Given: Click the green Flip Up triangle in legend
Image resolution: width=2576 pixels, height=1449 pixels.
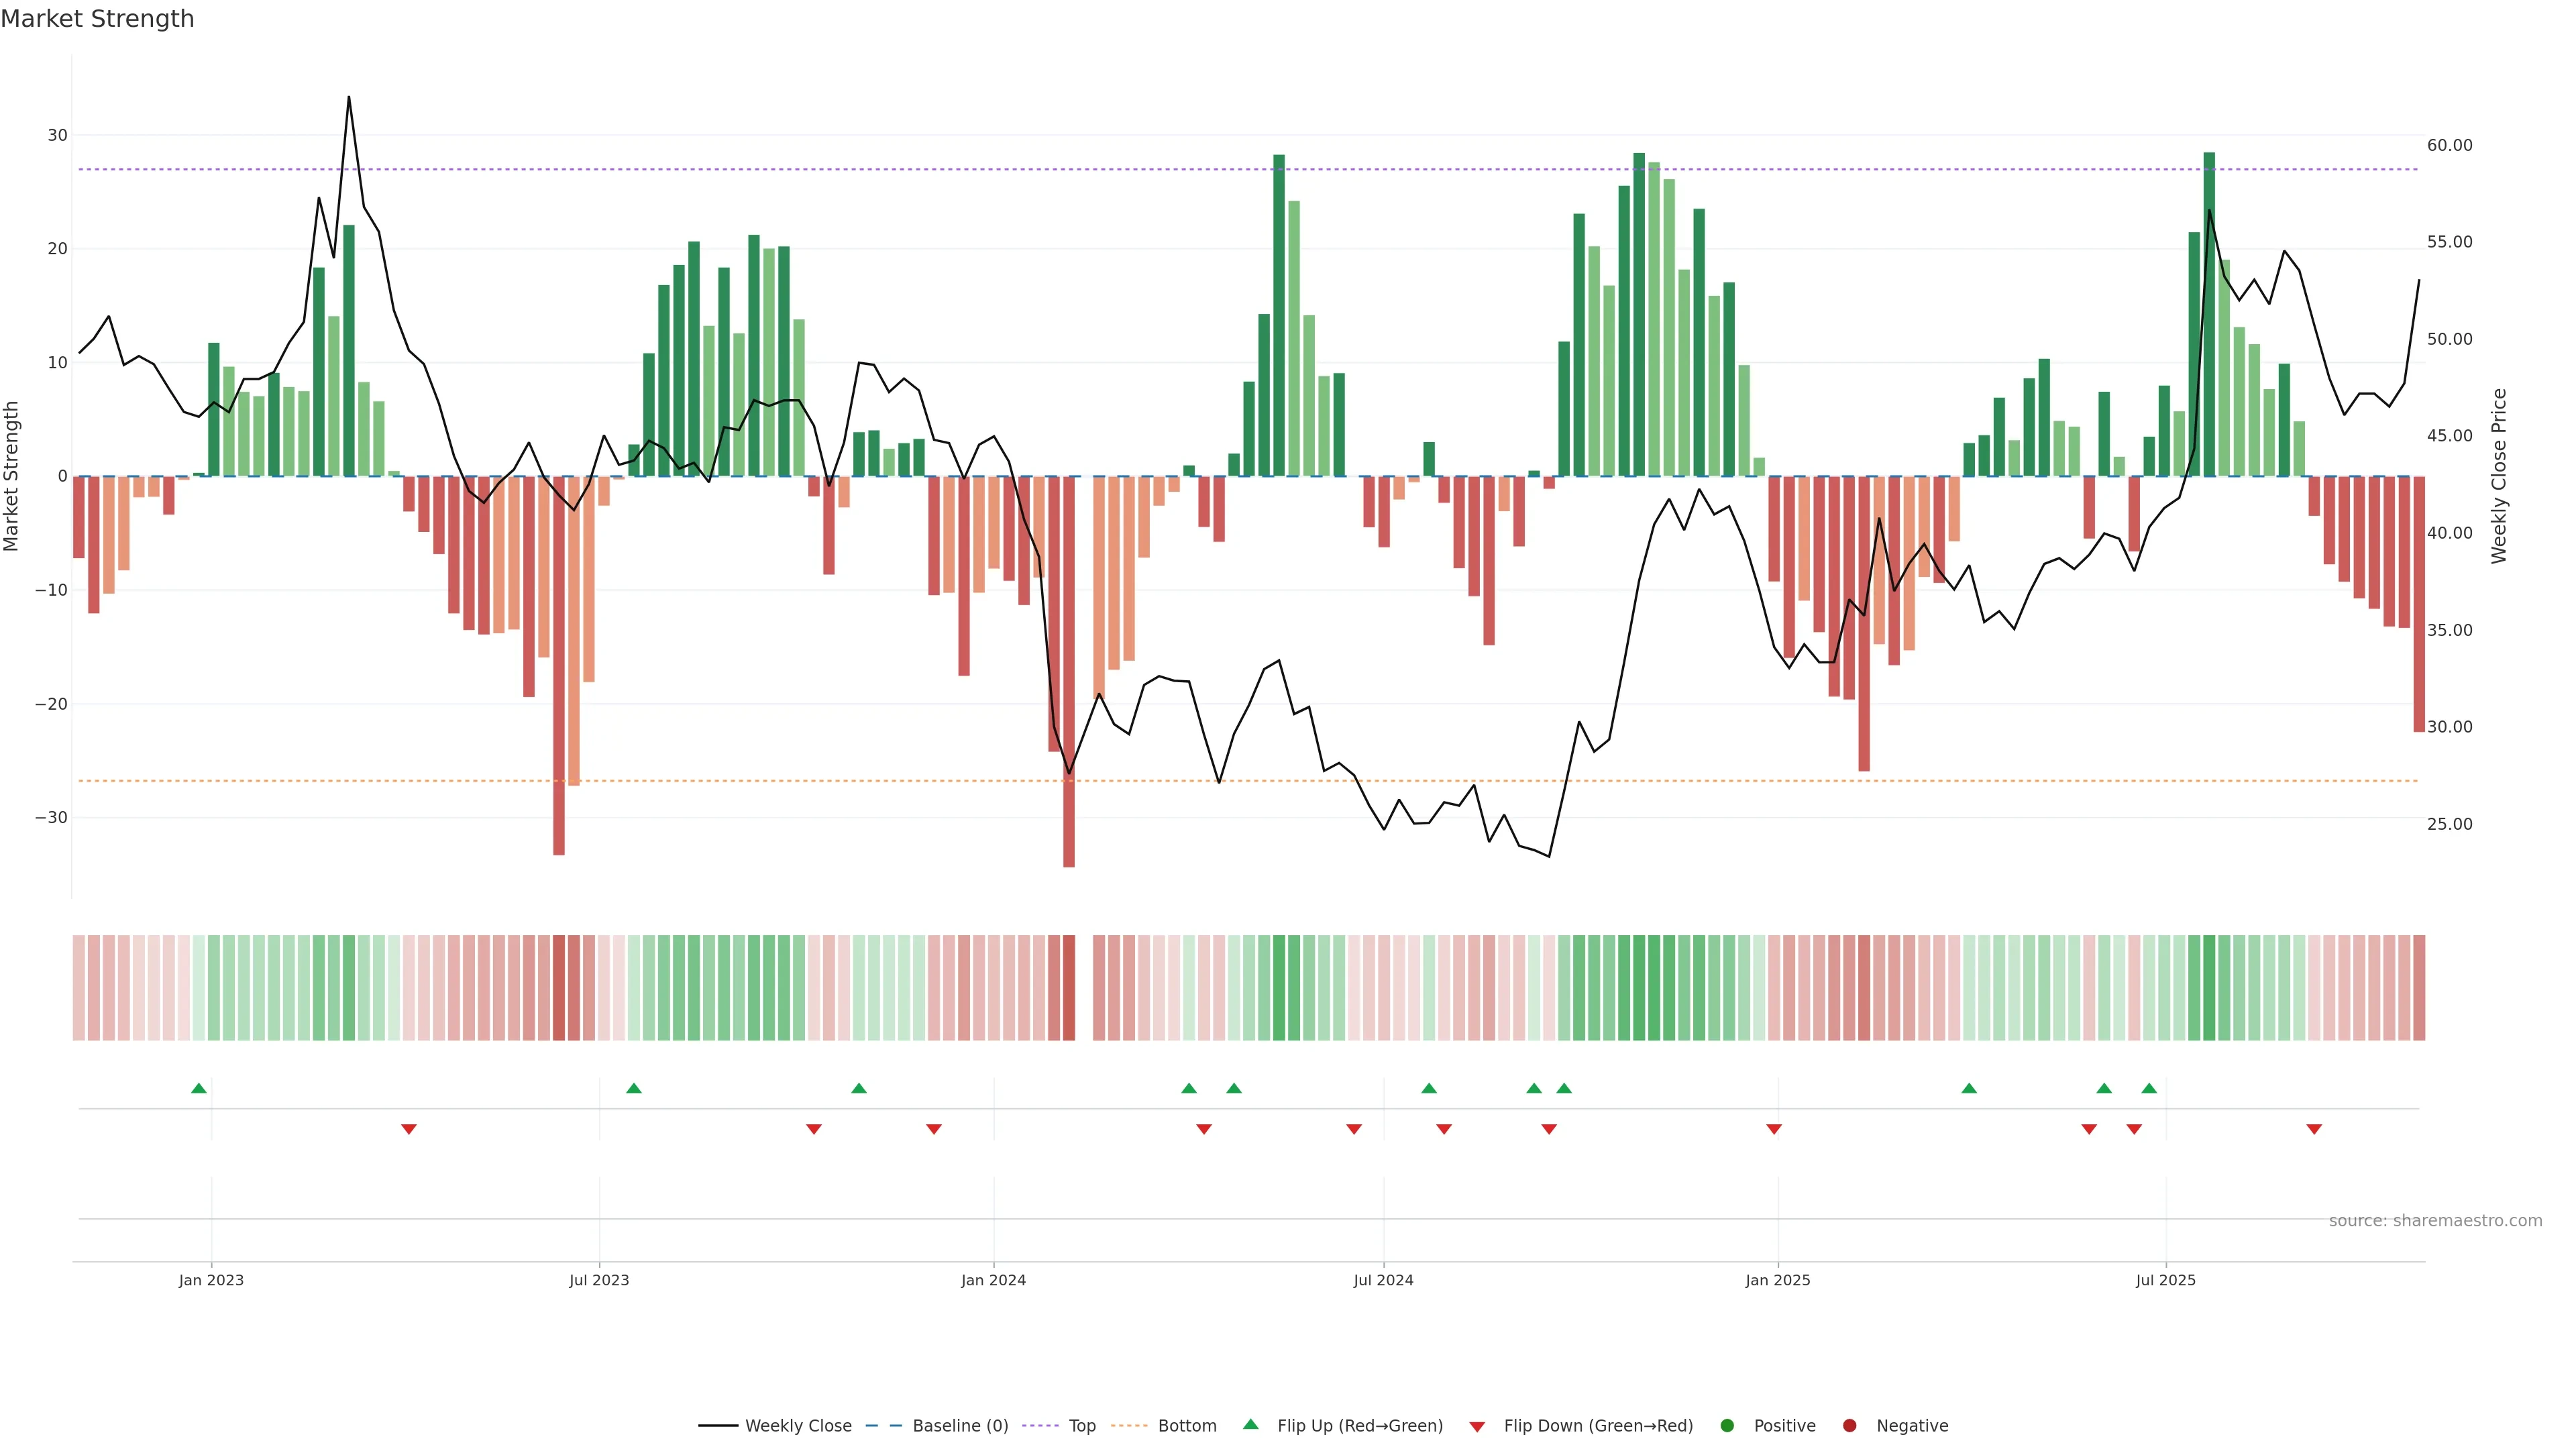Looking at the screenshot, I should [1250, 1424].
